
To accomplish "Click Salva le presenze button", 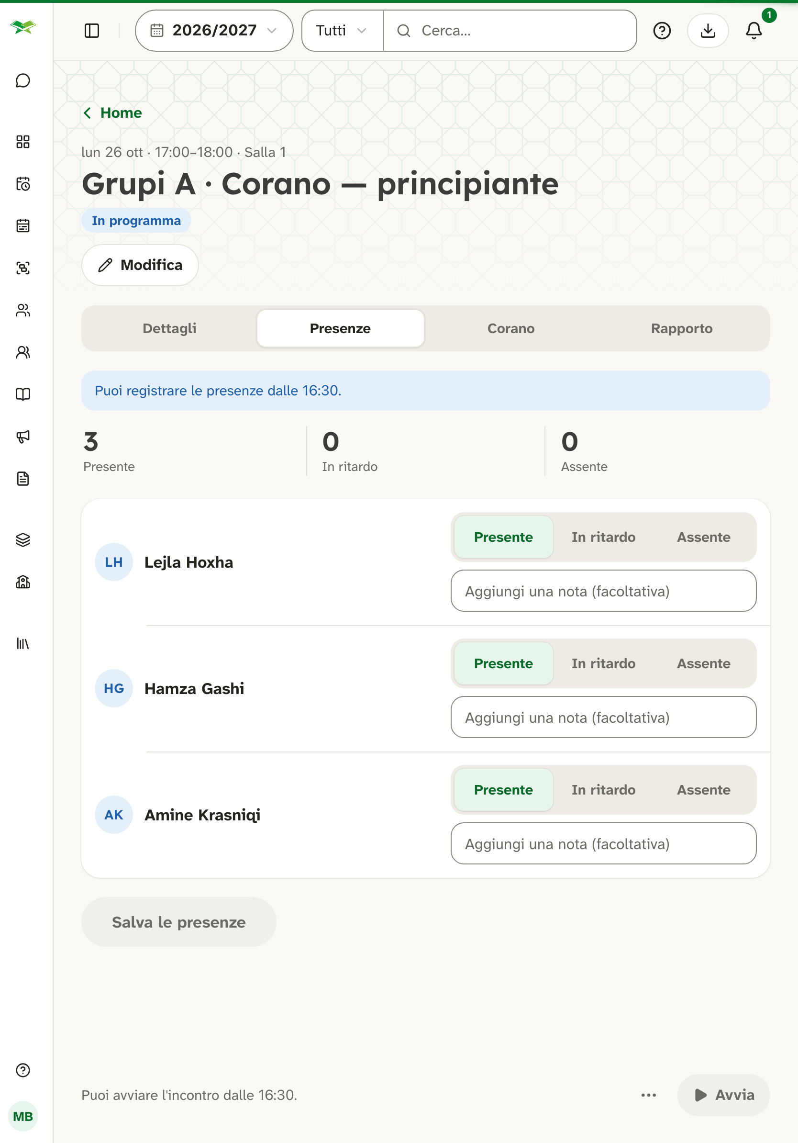I will pyautogui.click(x=178, y=922).
